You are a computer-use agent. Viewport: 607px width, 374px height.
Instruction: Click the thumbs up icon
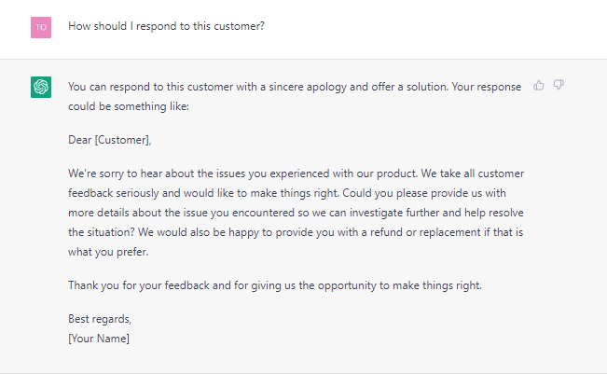(x=539, y=85)
